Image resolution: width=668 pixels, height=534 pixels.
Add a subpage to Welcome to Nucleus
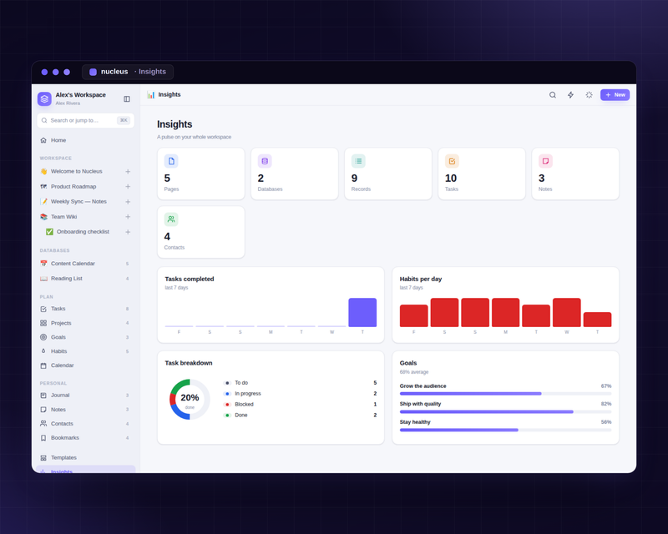[x=128, y=172]
